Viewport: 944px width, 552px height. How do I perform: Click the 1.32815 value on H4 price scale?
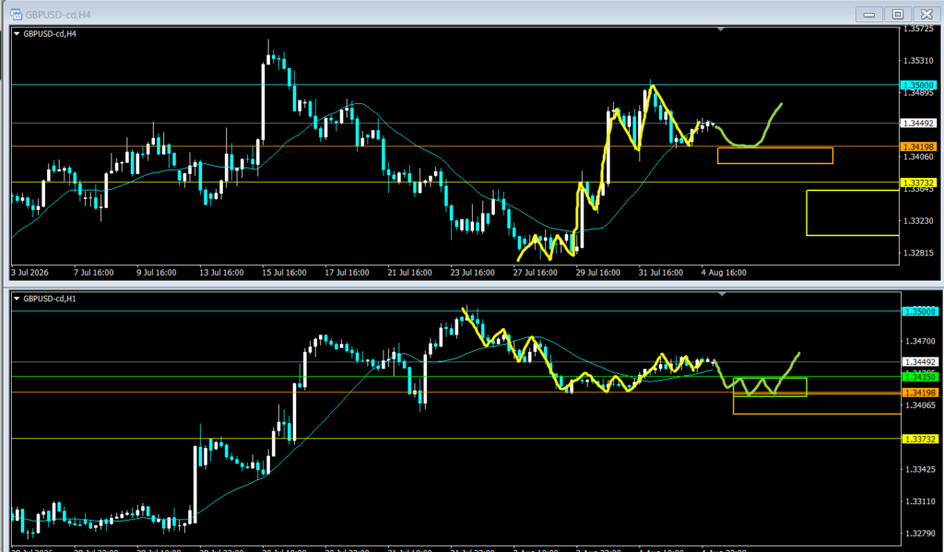point(918,253)
